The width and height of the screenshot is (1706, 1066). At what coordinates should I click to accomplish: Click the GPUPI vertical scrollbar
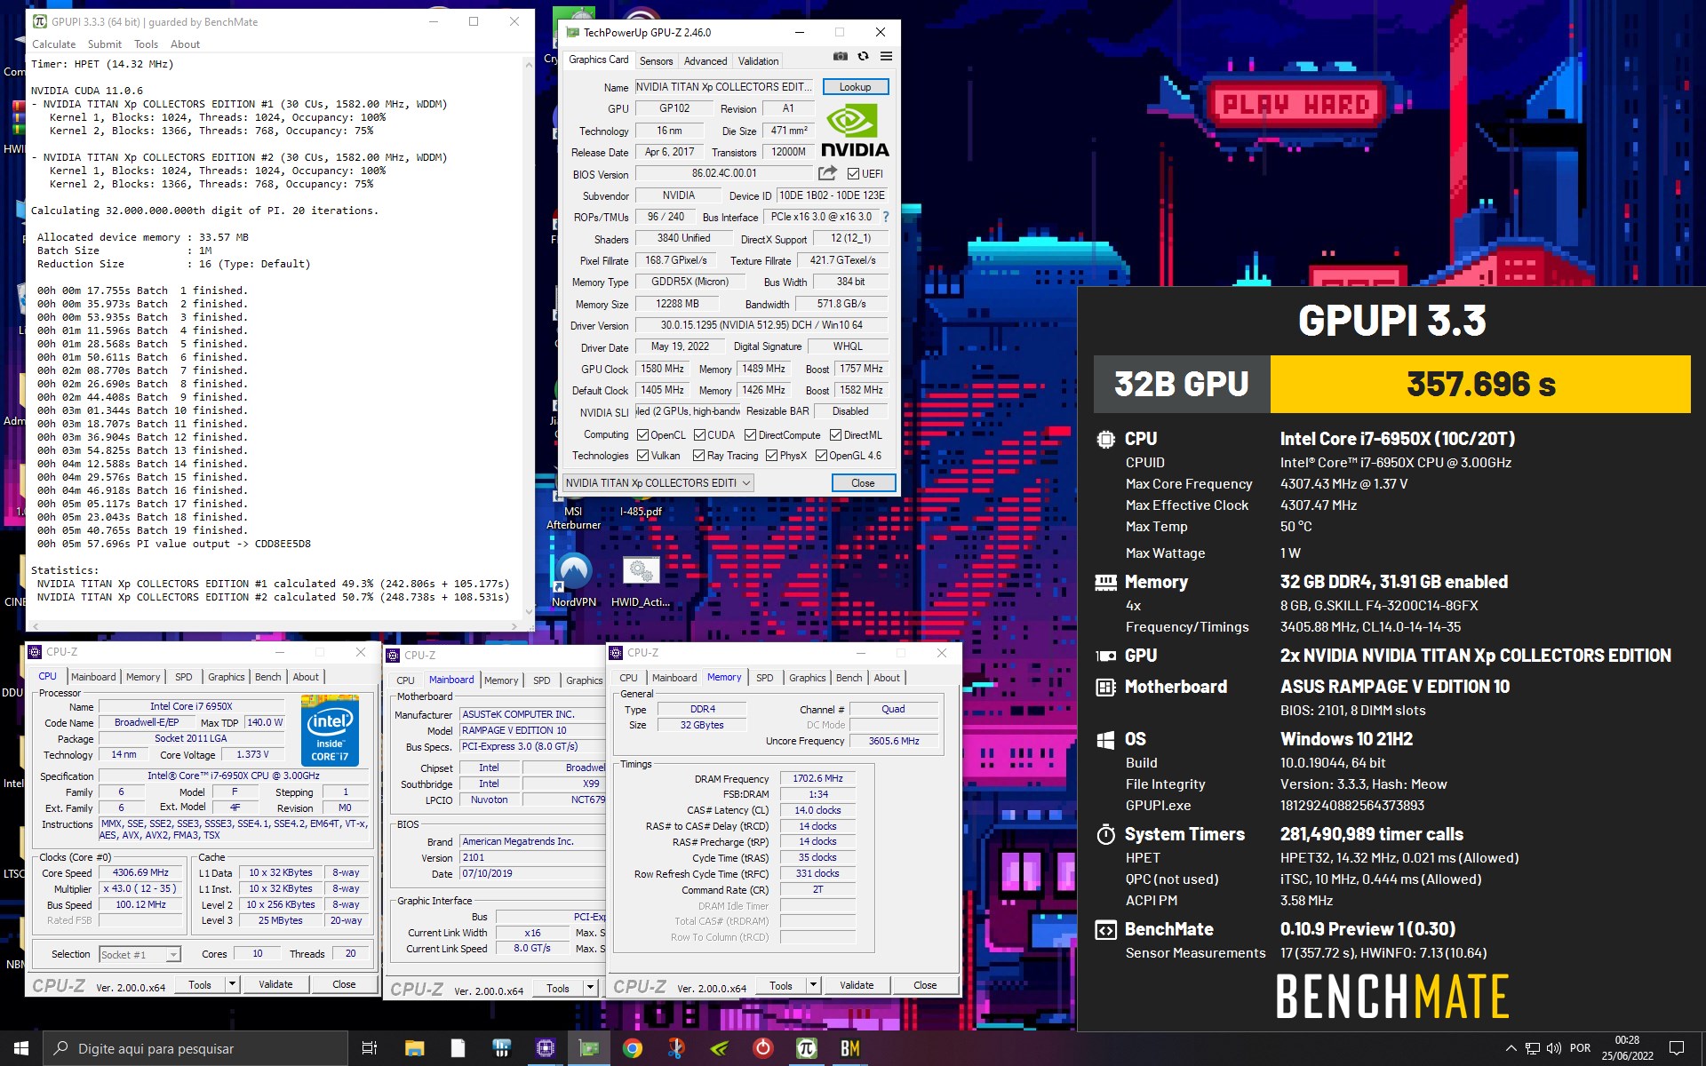[x=529, y=337]
